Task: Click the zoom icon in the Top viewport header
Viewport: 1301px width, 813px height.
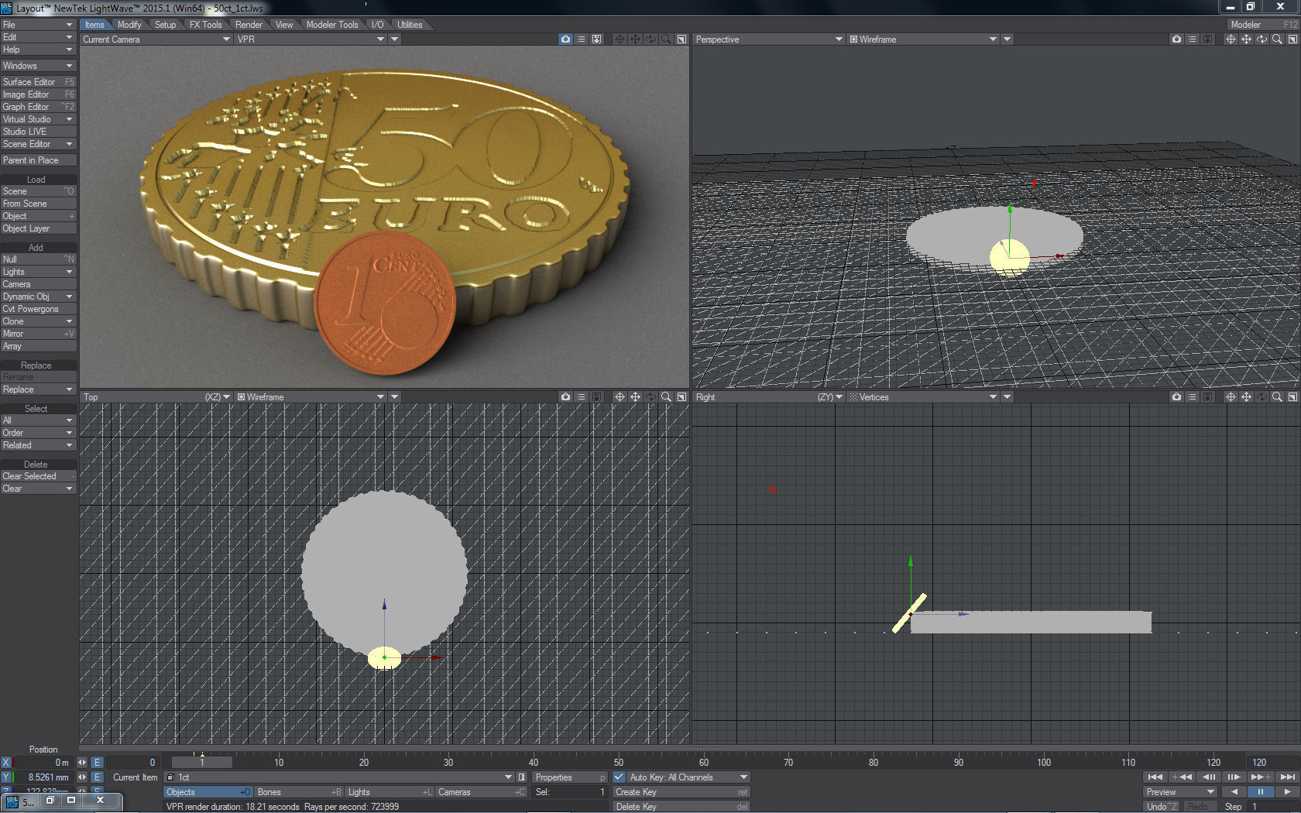Action: point(666,396)
